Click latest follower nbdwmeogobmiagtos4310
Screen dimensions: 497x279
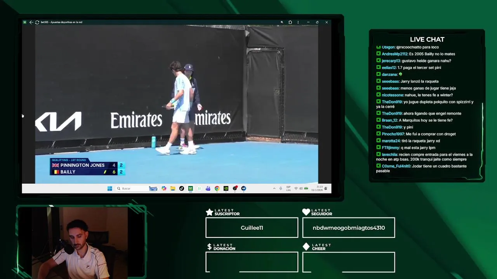pyautogui.click(x=349, y=228)
